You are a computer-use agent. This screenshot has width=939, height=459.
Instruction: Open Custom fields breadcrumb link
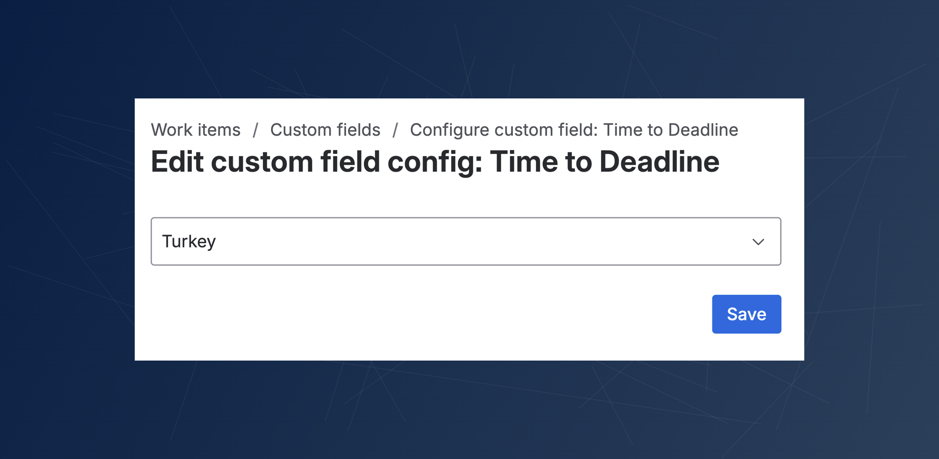click(325, 130)
